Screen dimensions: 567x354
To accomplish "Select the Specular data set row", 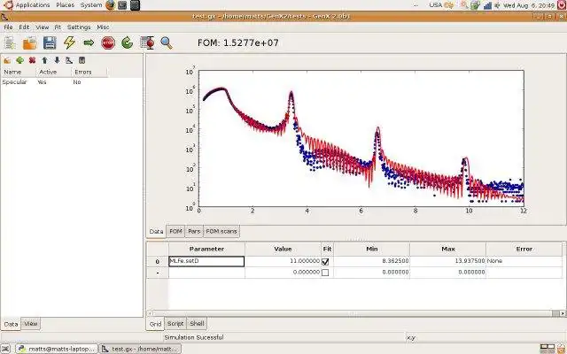I will tap(72, 82).
